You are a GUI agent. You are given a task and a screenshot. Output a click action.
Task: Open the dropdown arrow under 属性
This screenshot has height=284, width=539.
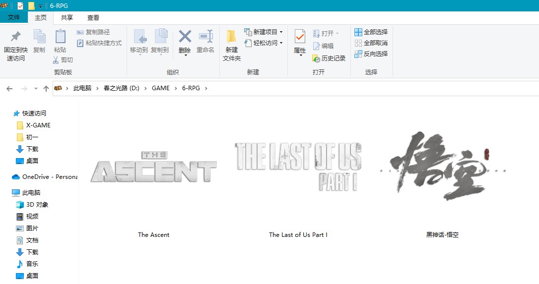300,56
